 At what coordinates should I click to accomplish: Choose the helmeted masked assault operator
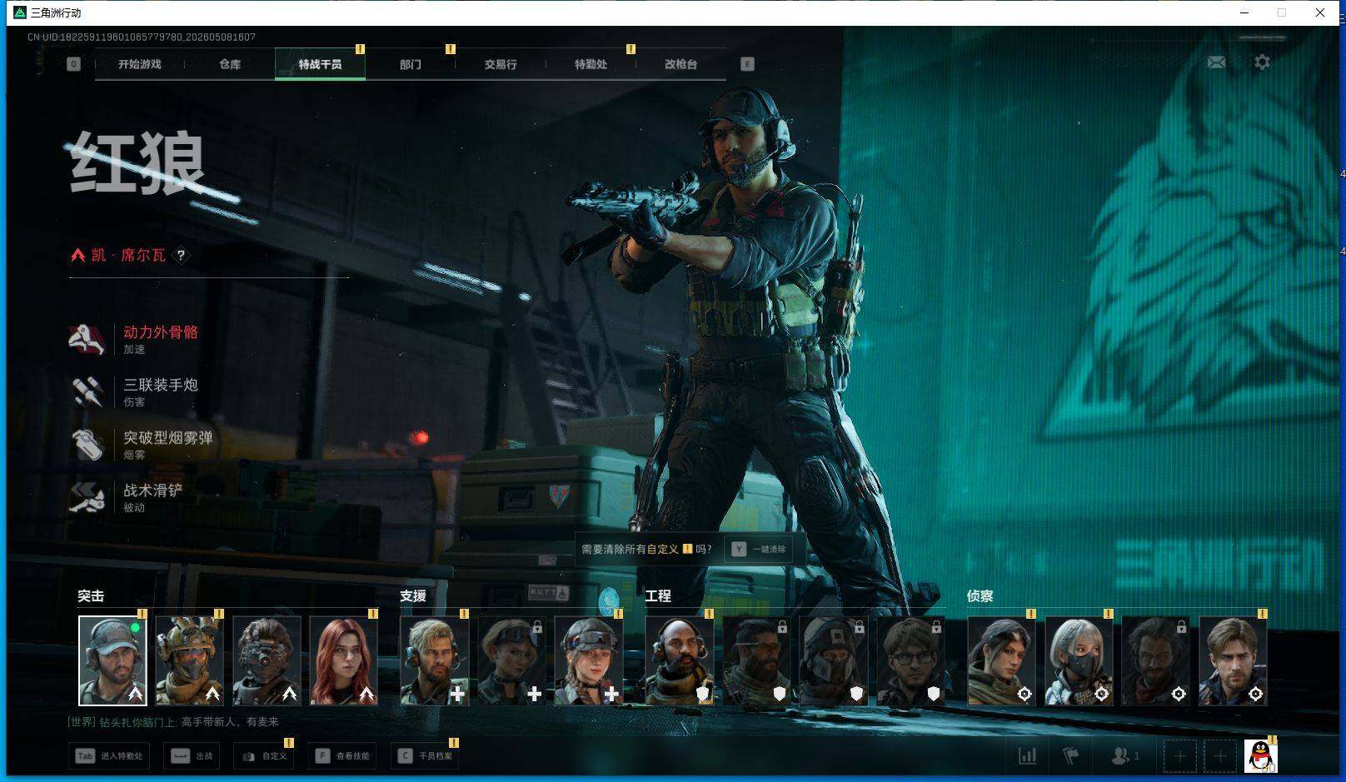(189, 660)
